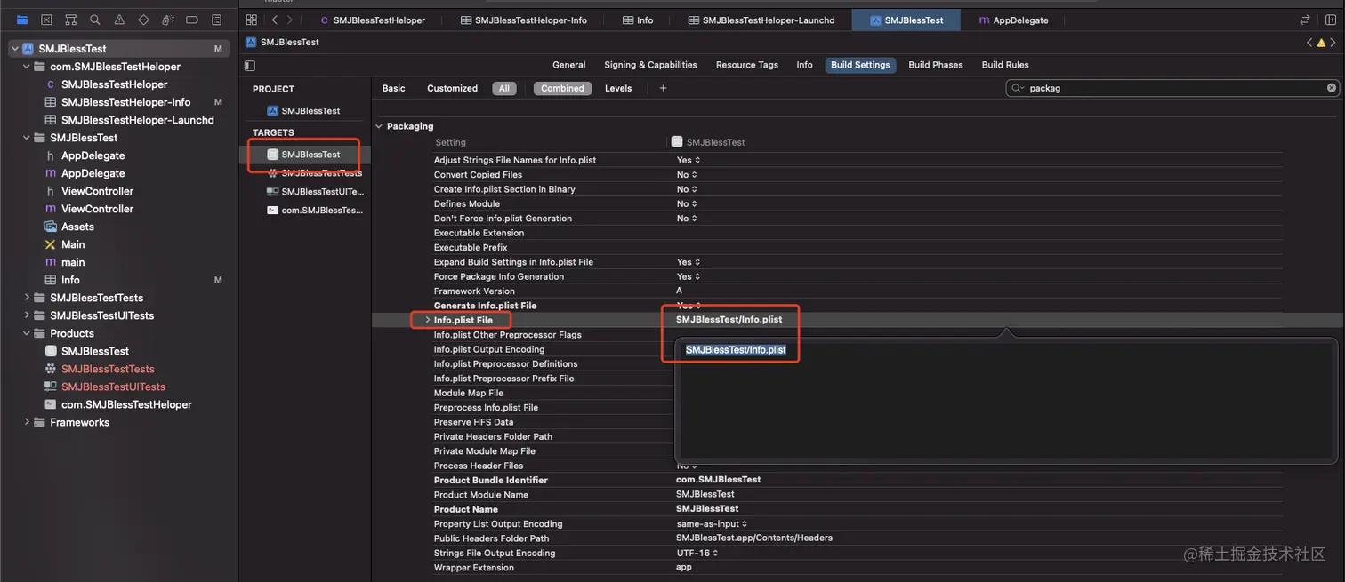This screenshot has width=1345, height=582.
Task: Switch to the AppDelegate editor tab
Action: point(1013,20)
